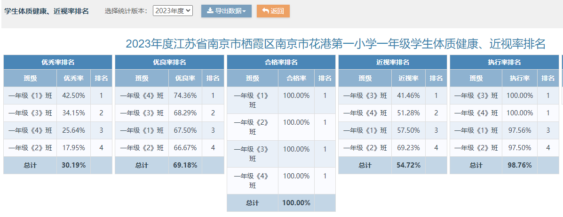Screen dimensions: 563x217
Task: Click the 34.15% excellent rate cell
Action: 73,113
